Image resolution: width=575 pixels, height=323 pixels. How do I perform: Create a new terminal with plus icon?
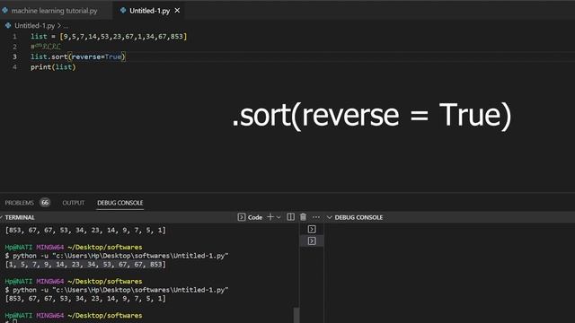pos(270,217)
